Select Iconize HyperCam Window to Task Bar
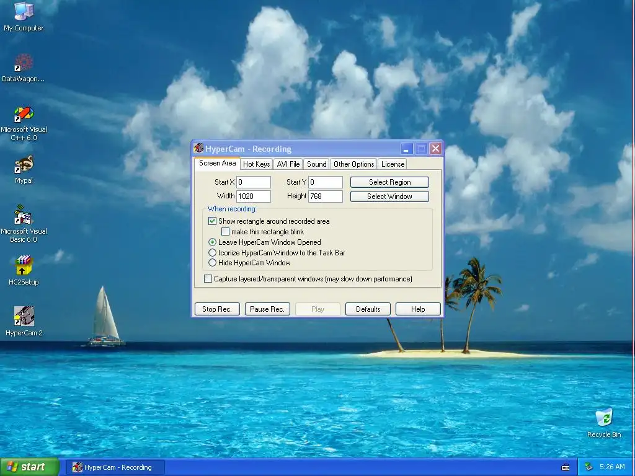Screen dimensions: 635x476 click(x=212, y=253)
